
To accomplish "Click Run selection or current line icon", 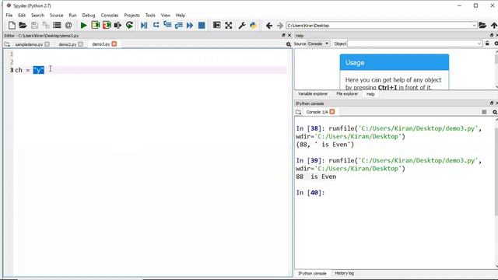I will click(117, 26).
